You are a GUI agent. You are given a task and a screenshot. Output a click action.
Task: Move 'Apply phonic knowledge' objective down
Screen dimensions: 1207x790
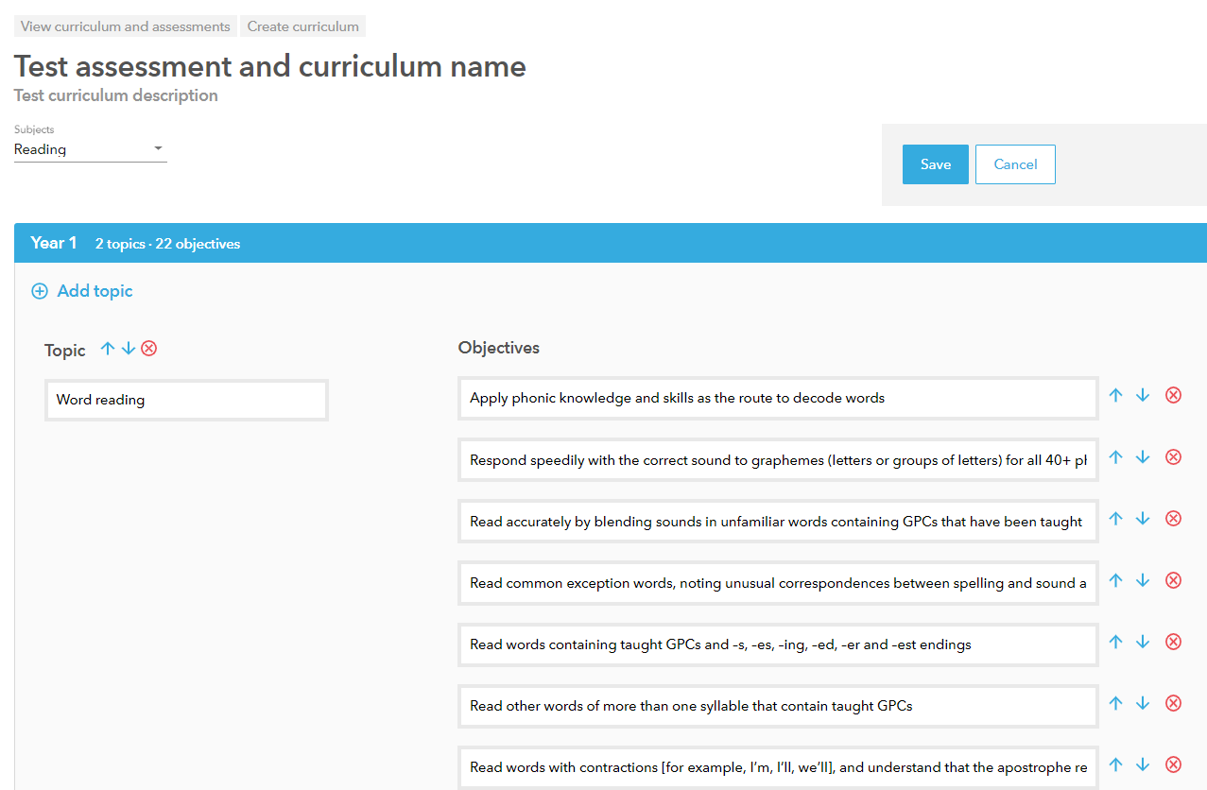[x=1143, y=395]
